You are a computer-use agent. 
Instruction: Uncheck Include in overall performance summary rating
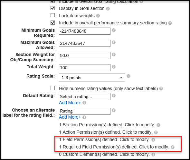(52, 23)
